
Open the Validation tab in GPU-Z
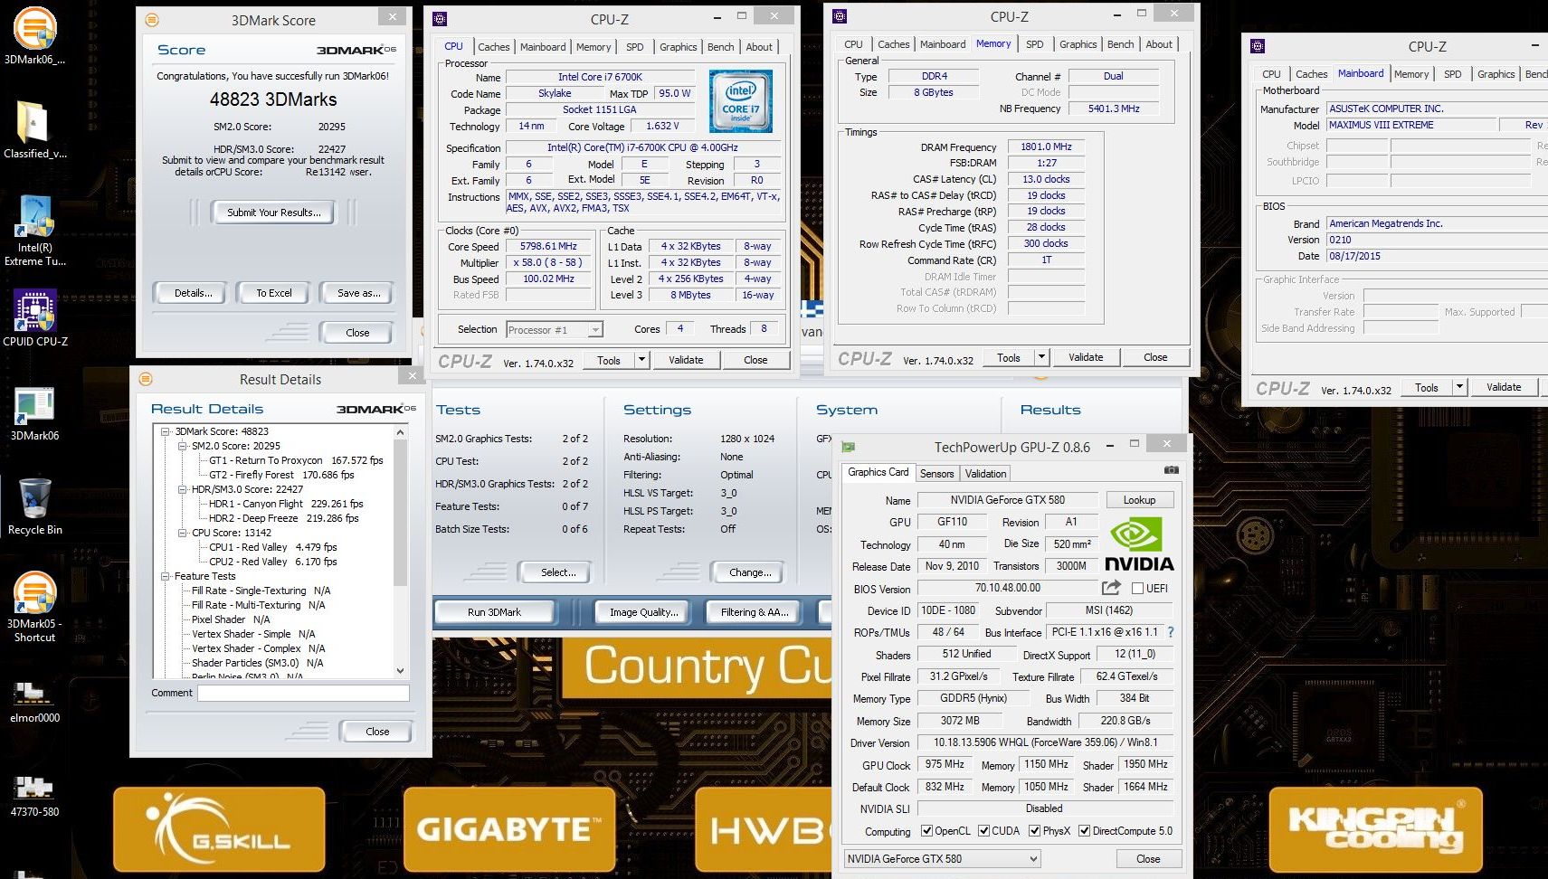click(x=985, y=474)
